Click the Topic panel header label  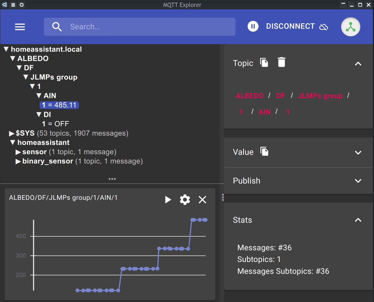pos(243,63)
